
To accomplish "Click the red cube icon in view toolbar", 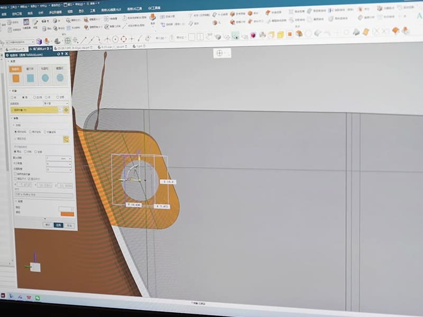I will [253, 35].
